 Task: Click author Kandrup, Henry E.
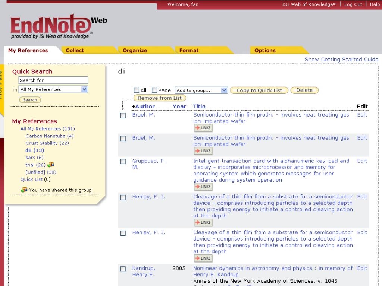click(144, 271)
